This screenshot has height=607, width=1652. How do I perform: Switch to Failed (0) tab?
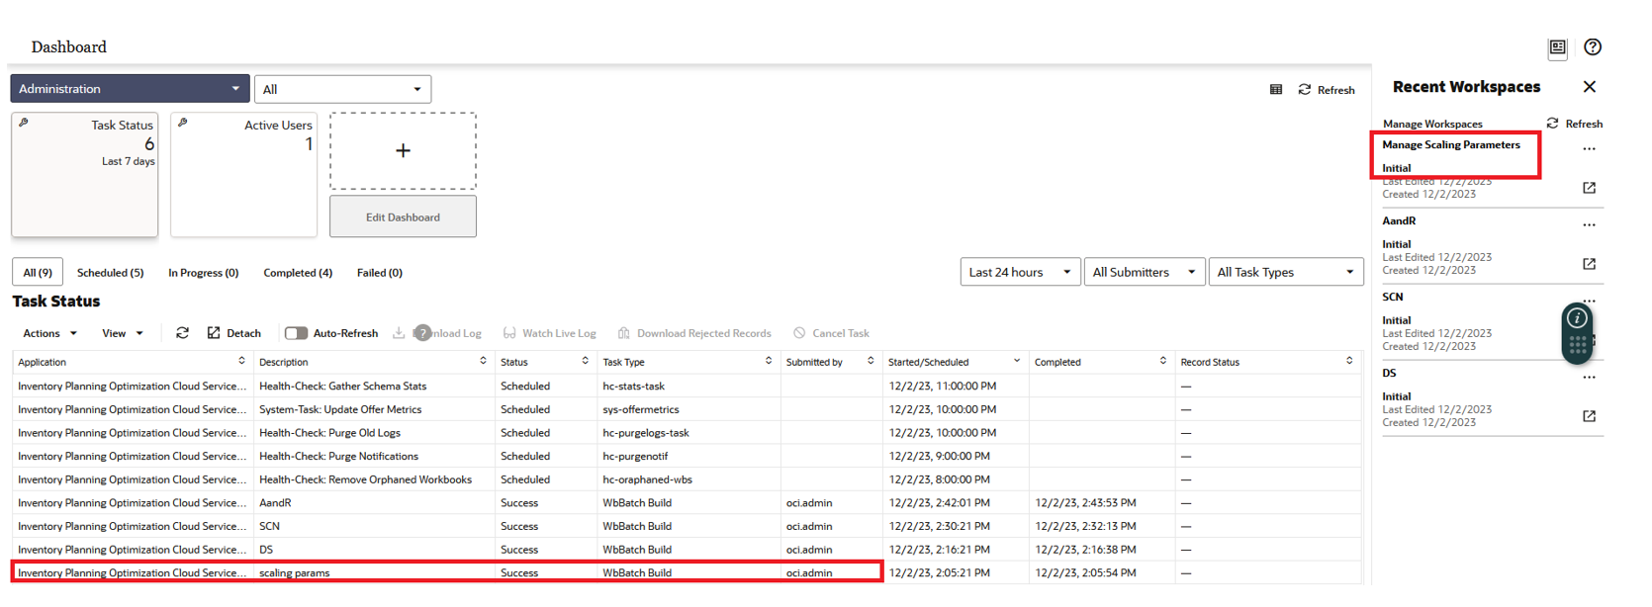tap(380, 273)
